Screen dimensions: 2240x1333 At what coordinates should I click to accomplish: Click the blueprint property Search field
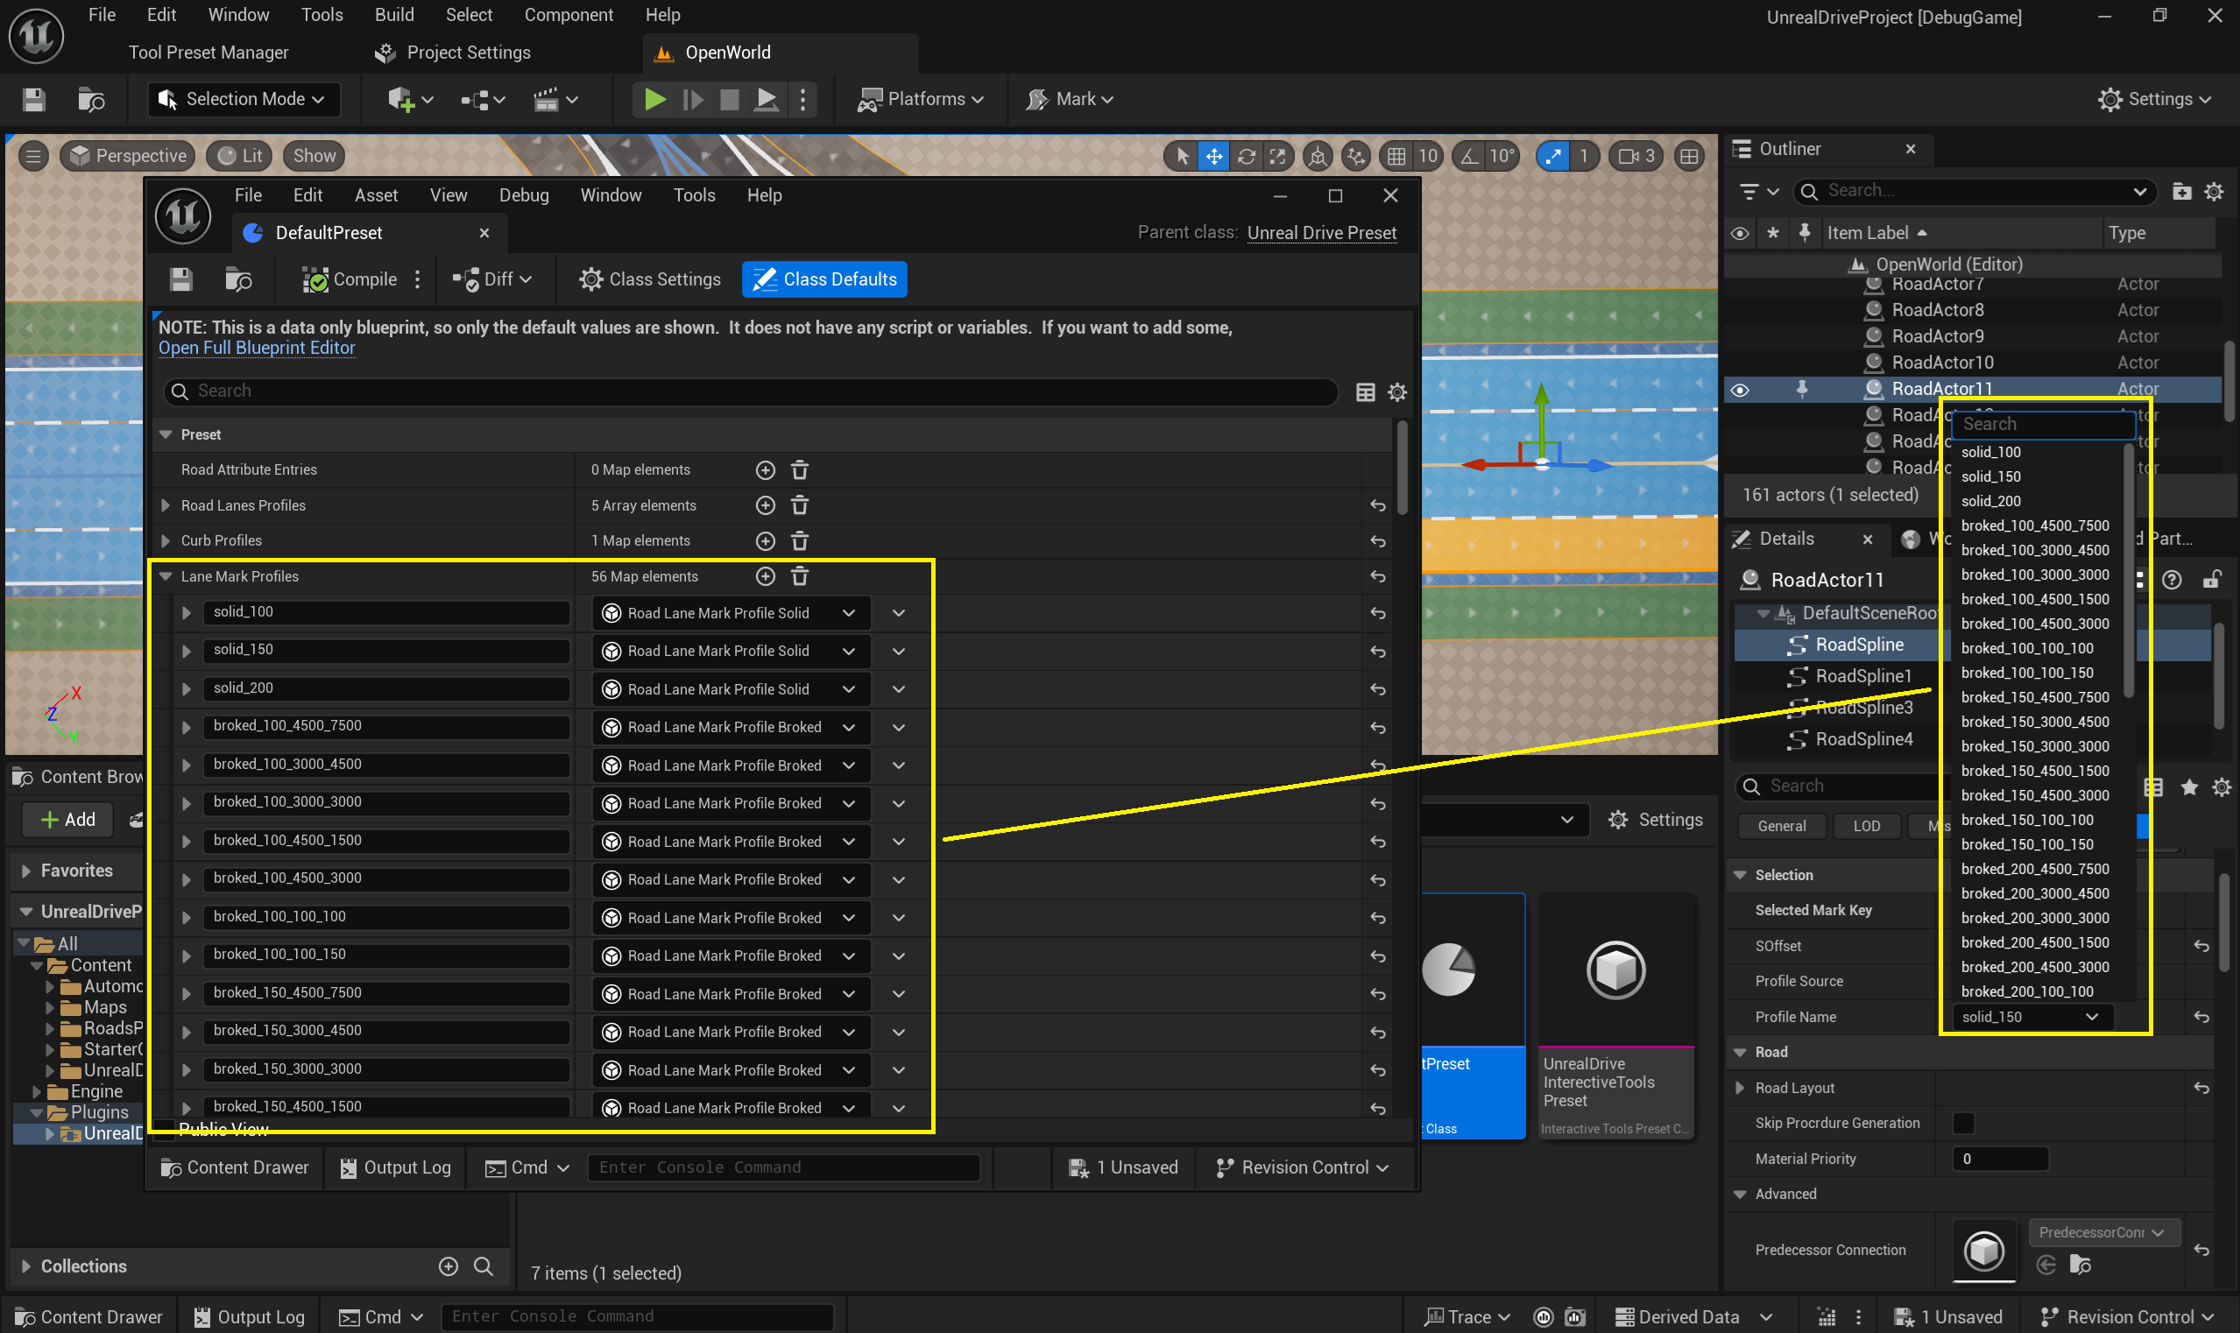pyautogui.click(x=750, y=391)
